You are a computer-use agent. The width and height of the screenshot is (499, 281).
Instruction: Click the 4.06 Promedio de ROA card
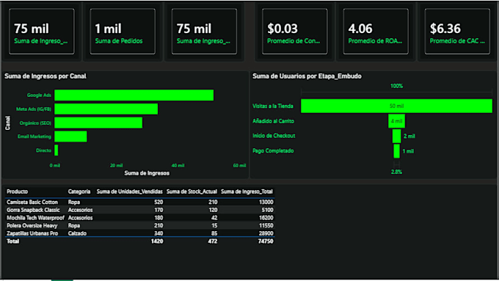point(376,32)
